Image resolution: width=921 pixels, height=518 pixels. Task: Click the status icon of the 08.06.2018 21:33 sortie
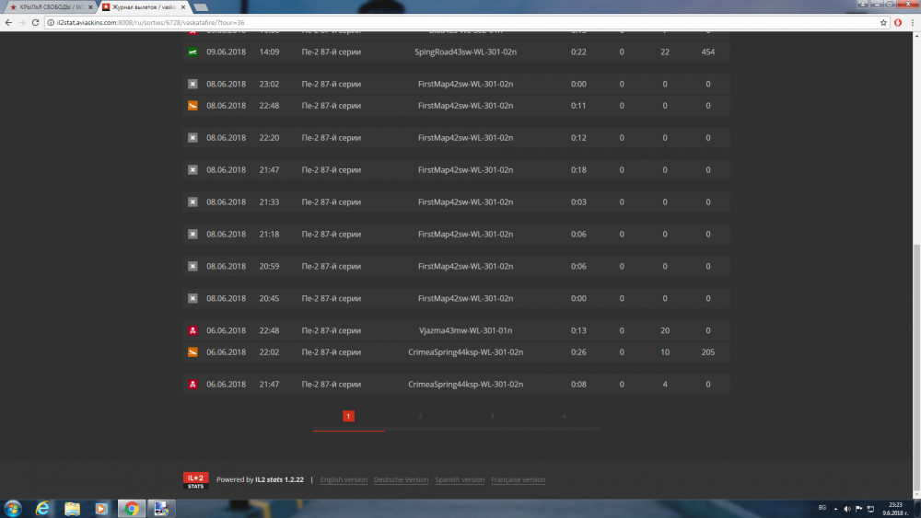pos(192,201)
